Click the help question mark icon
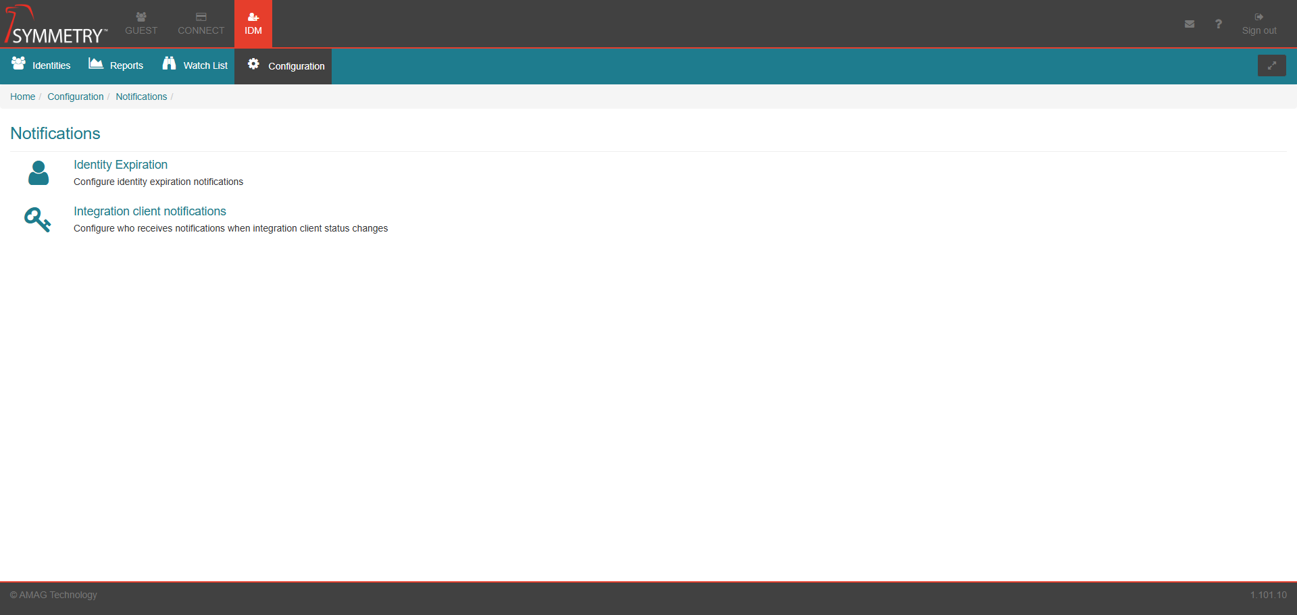The width and height of the screenshot is (1297, 615). click(x=1219, y=24)
